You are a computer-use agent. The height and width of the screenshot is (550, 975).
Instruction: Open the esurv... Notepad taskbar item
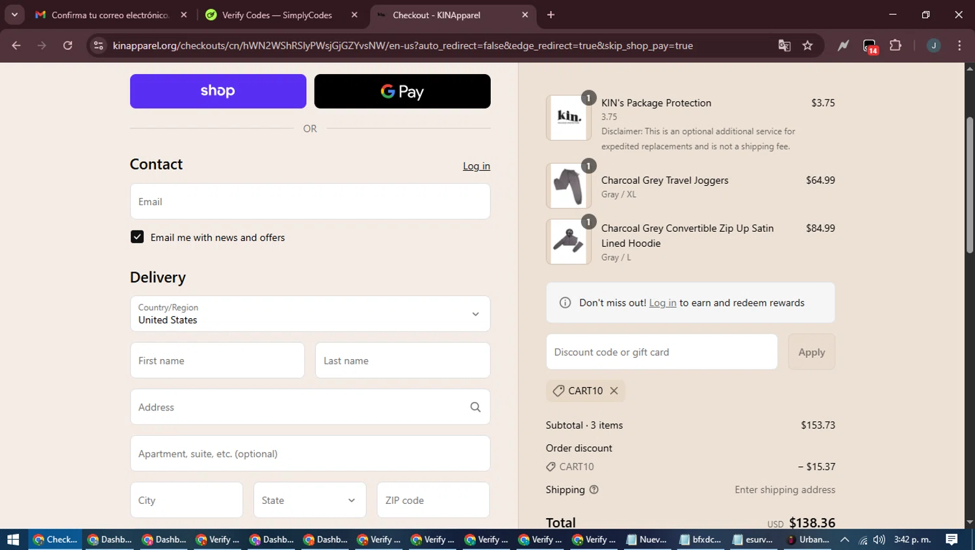[753, 540]
